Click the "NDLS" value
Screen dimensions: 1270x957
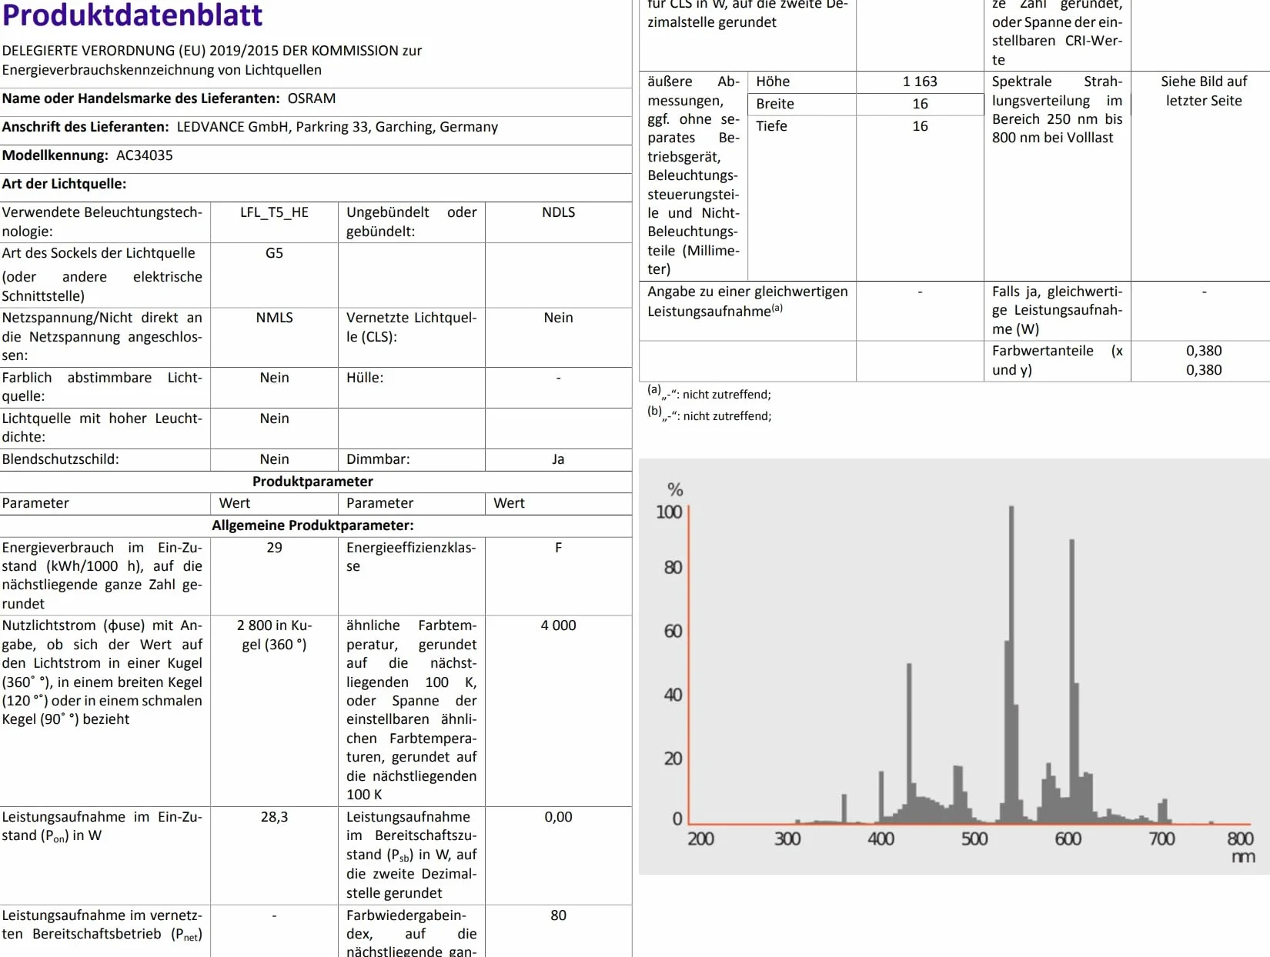pyautogui.click(x=558, y=212)
